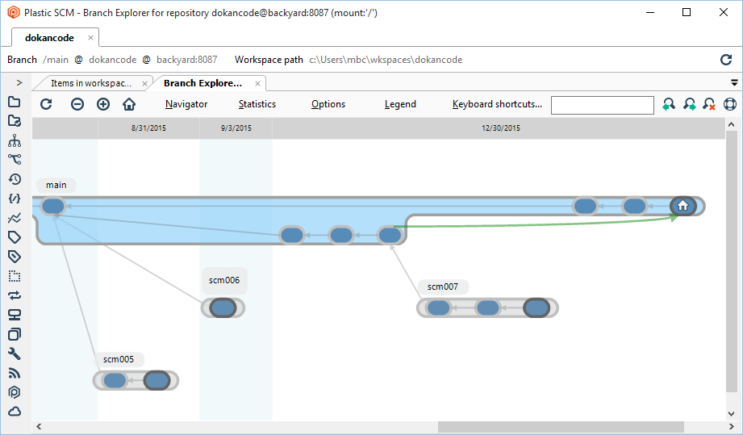
Task: Click the branch explorer search field
Action: pyautogui.click(x=602, y=105)
